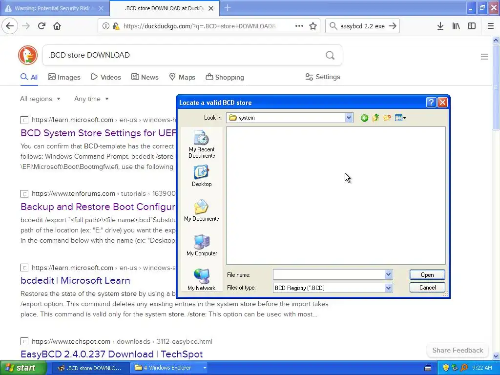Open My Documents in places bar
This screenshot has width=500, height=375.
(202, 210)
